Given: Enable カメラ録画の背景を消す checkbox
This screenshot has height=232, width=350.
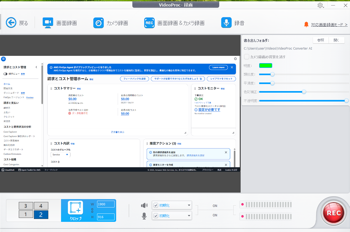Looking at the screenshot, I should coord(246,57).
